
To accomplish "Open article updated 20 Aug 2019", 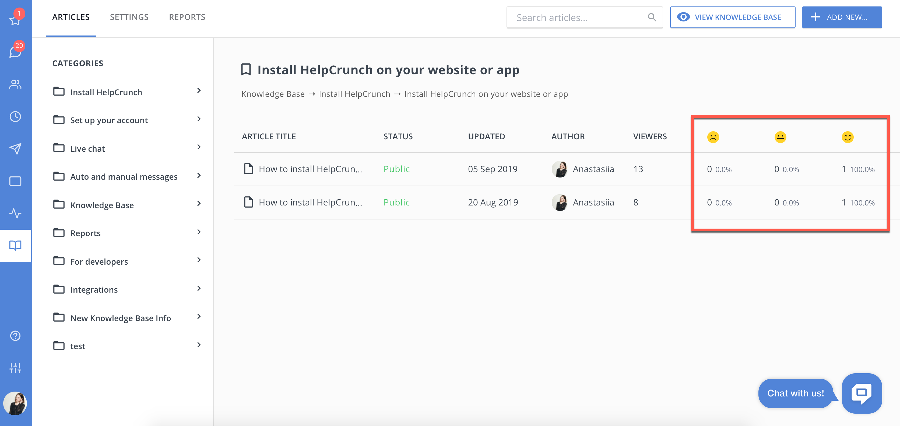I will pos(310,202).
